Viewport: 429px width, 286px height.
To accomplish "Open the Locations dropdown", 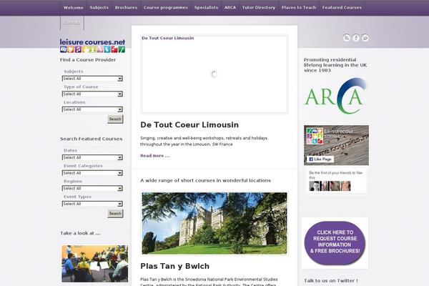I will [x=92, y=109].
